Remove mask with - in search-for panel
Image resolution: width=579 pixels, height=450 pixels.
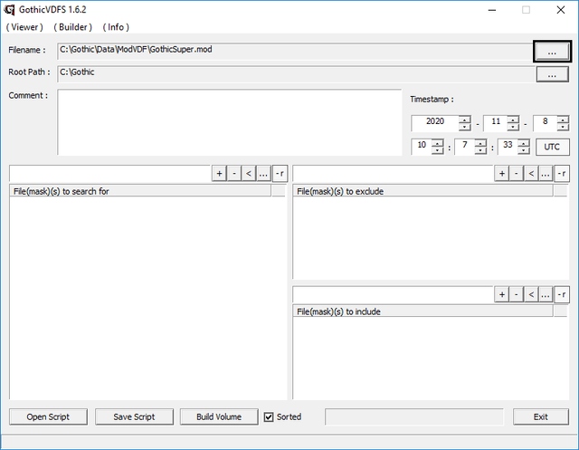(x=234, y=173)
